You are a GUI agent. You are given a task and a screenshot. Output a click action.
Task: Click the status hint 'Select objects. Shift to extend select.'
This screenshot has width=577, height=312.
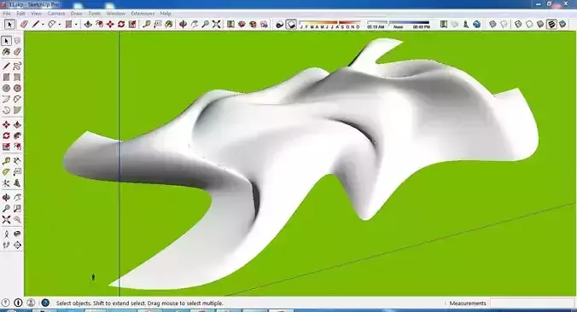(x=101, y=303)
